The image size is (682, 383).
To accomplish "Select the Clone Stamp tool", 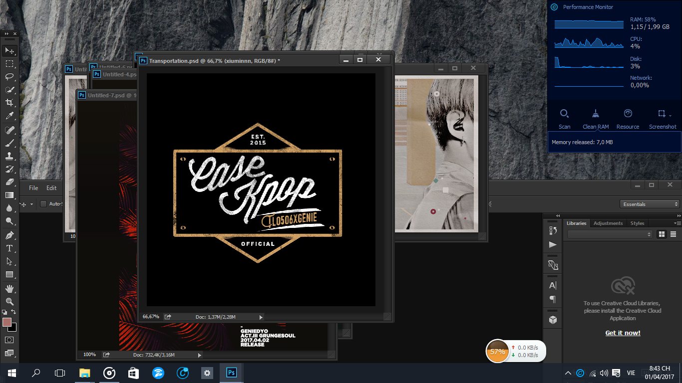I will click(9, 156).
